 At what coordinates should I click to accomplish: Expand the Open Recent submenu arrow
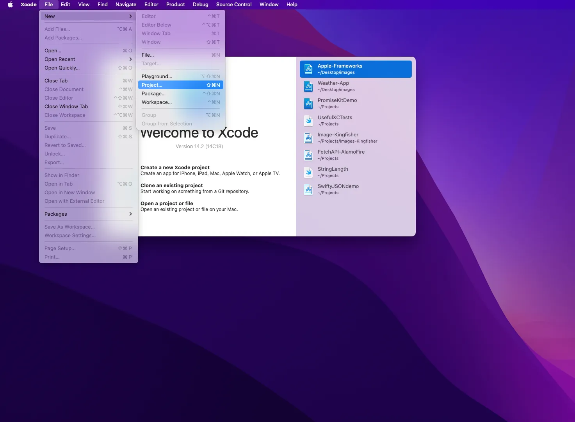click(x=130, y=59)
